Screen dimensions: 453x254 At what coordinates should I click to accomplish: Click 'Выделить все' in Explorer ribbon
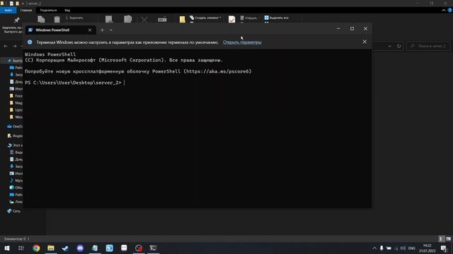pyautogui.click(x=277, y=18)
